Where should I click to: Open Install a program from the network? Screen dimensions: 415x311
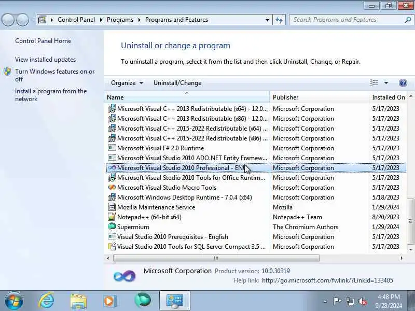click(51, 95)
